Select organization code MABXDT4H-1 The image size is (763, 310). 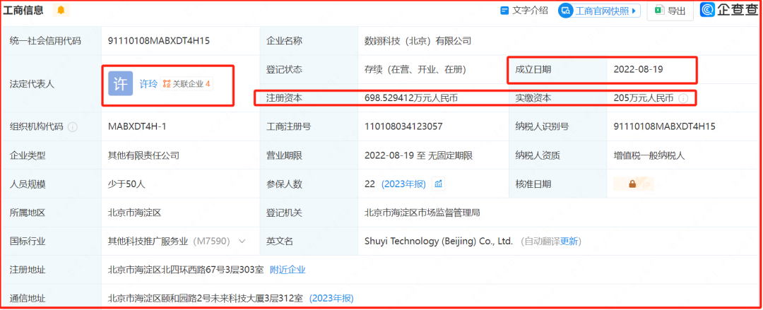[x=137, y=127]
